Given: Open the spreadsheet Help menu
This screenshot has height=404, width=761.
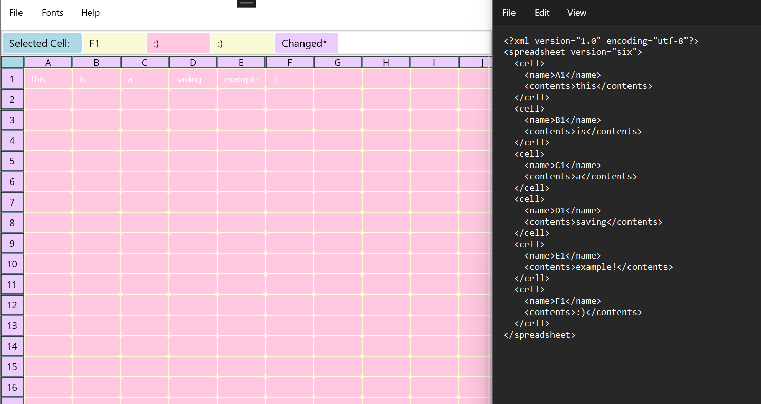Looking at the screenshot, I should point(90,13).
